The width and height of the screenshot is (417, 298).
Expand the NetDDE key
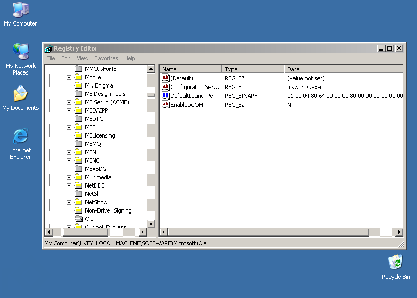pyautogui.click(x=69, y=186)
